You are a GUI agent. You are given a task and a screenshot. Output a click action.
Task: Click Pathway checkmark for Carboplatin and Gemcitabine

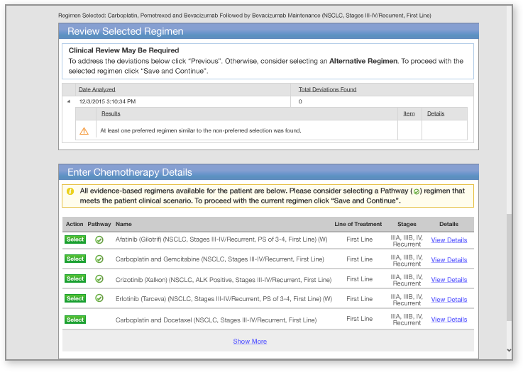(x=99, y=259)
